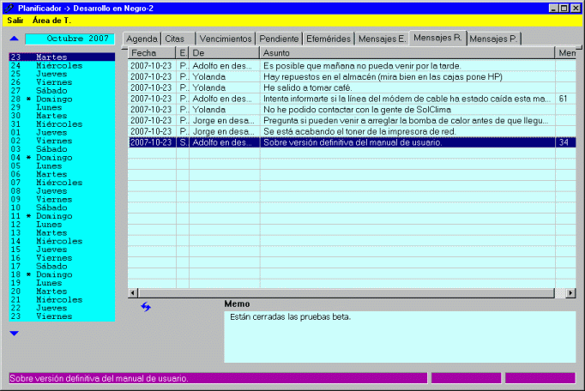Click inside the Memo text area
The height and width of the screenshot is (391, 585).
(x=399, y=337)
